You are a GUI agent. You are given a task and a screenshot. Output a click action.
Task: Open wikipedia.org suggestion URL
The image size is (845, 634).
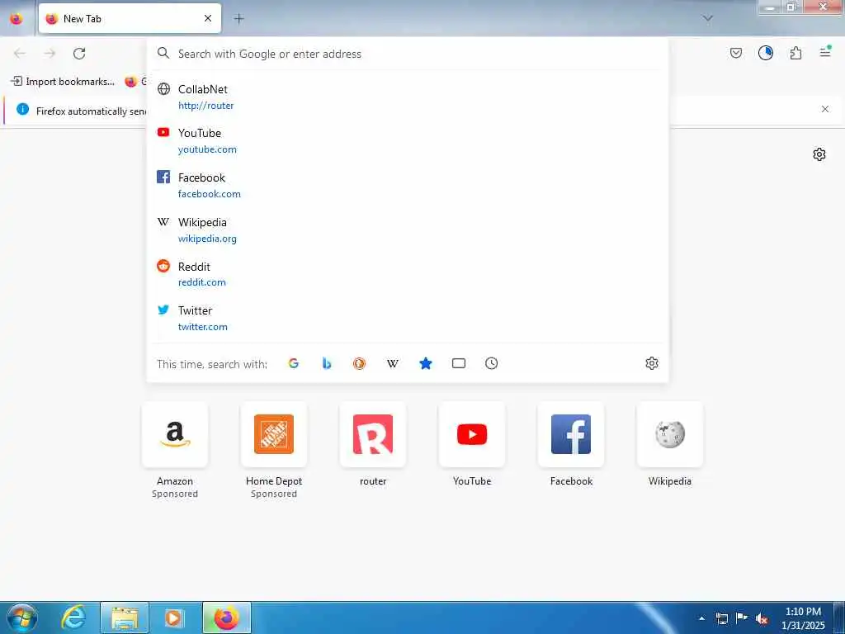pyautogui.click(x=207, y=239)
